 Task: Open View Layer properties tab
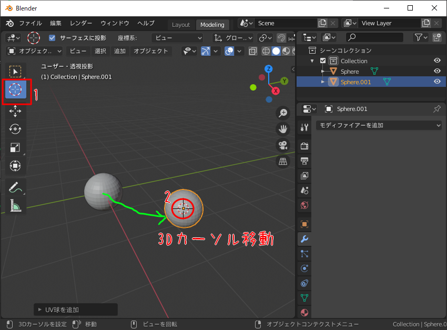(304, 176)
